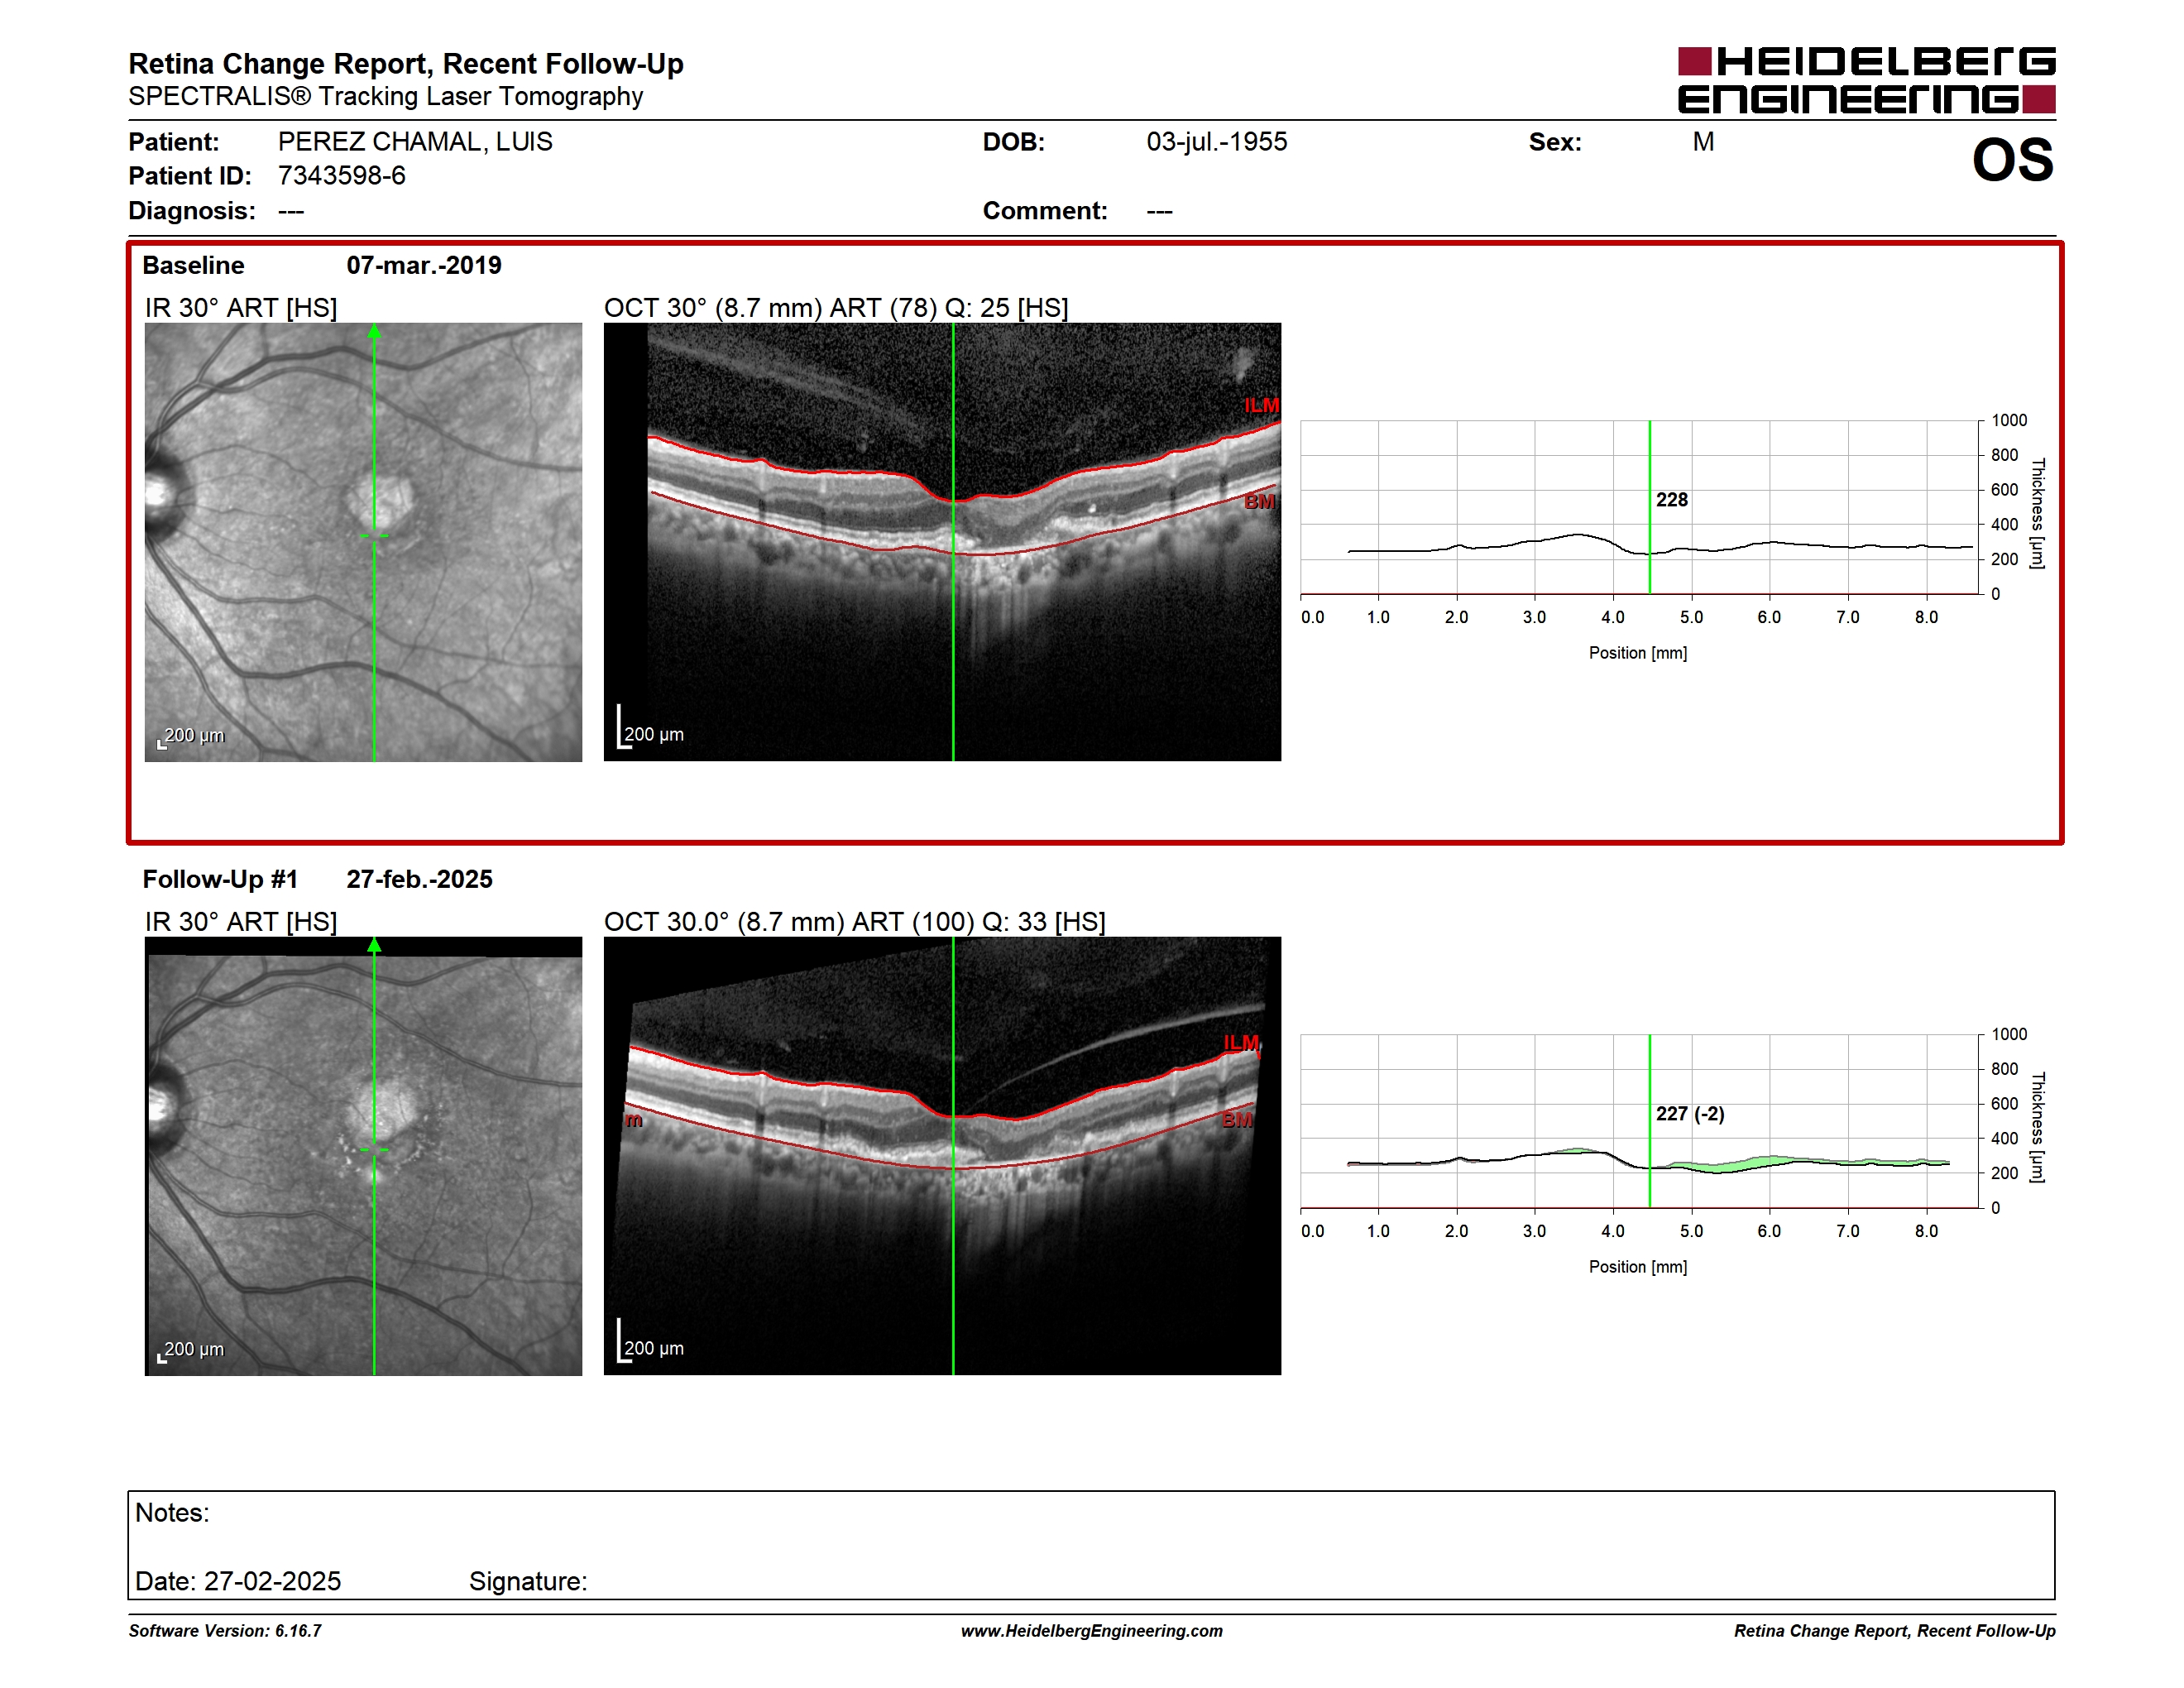Click the baseline 'IR 30° ART [HS]' caption
The image size is (2184, 1688).
point(241,307)
